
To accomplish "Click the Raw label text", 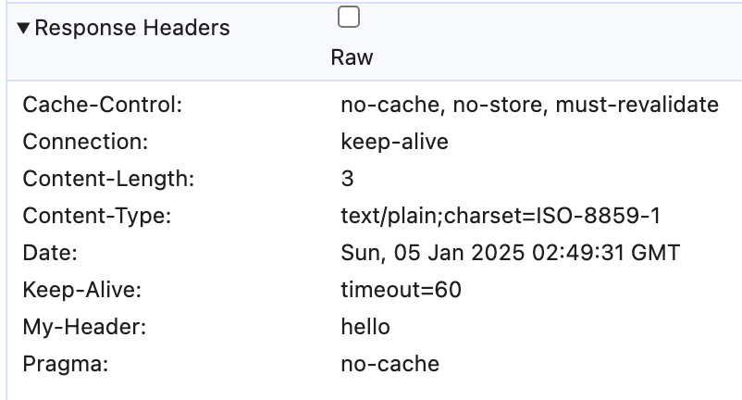I will (x=352, y=57).
